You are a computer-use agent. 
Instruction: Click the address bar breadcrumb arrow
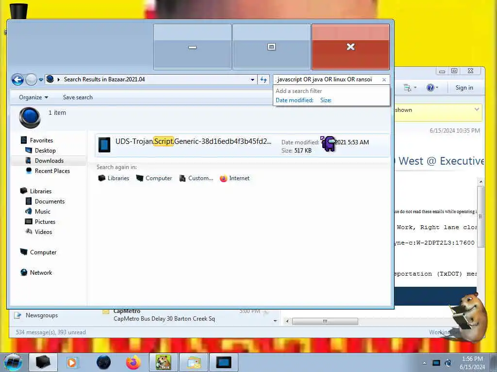59,80
